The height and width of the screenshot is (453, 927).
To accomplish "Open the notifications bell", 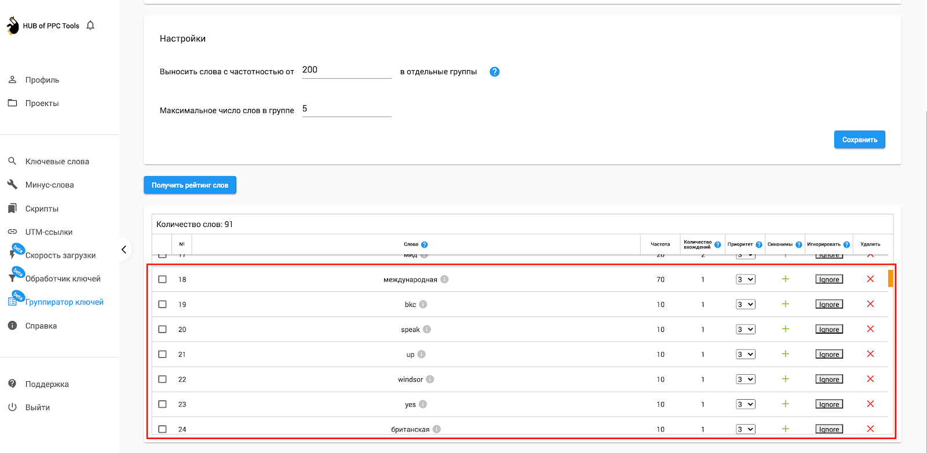I will 90,25.
